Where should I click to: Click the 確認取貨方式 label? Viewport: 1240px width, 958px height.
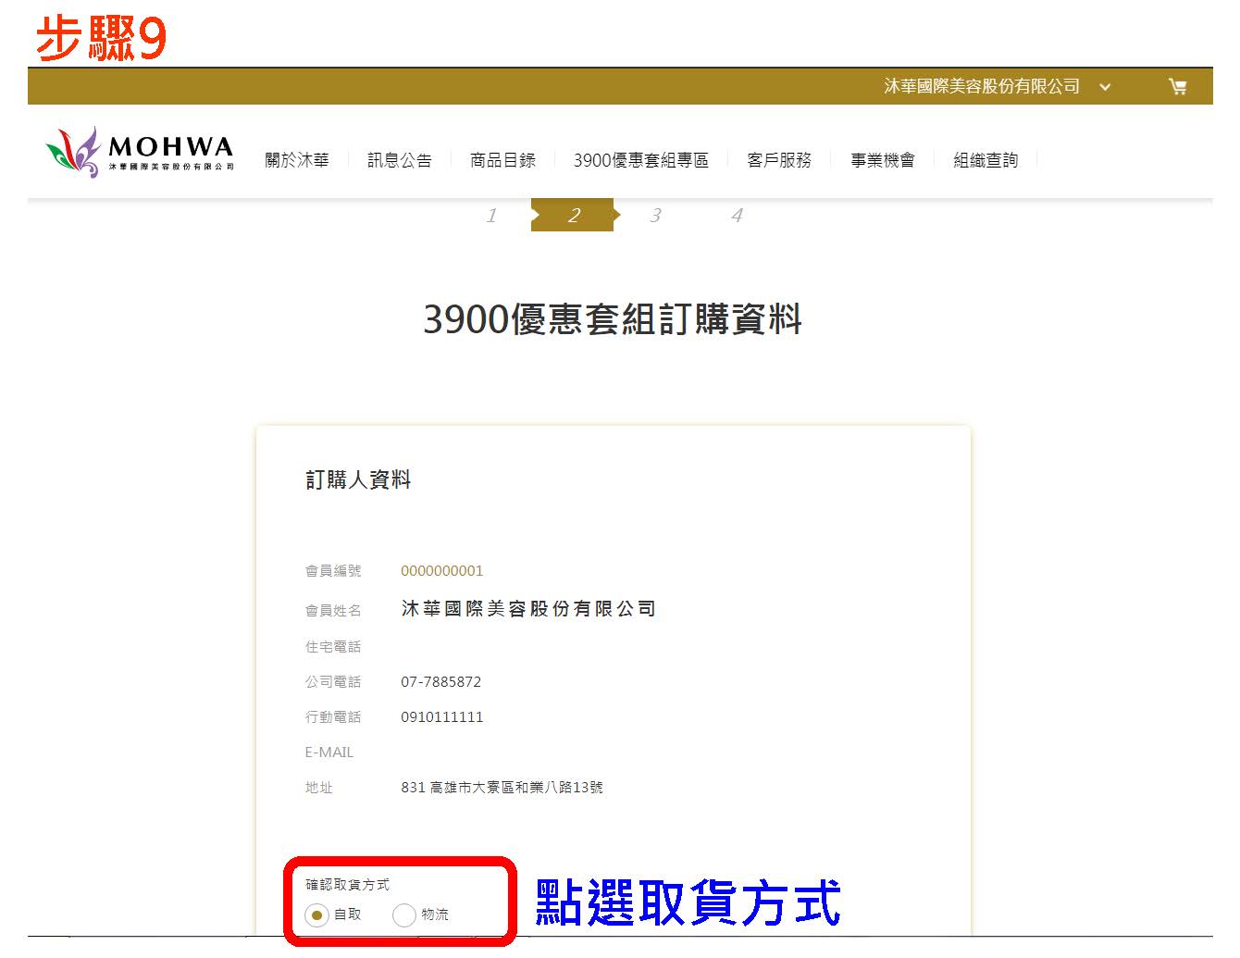click(x=348, y=885)
